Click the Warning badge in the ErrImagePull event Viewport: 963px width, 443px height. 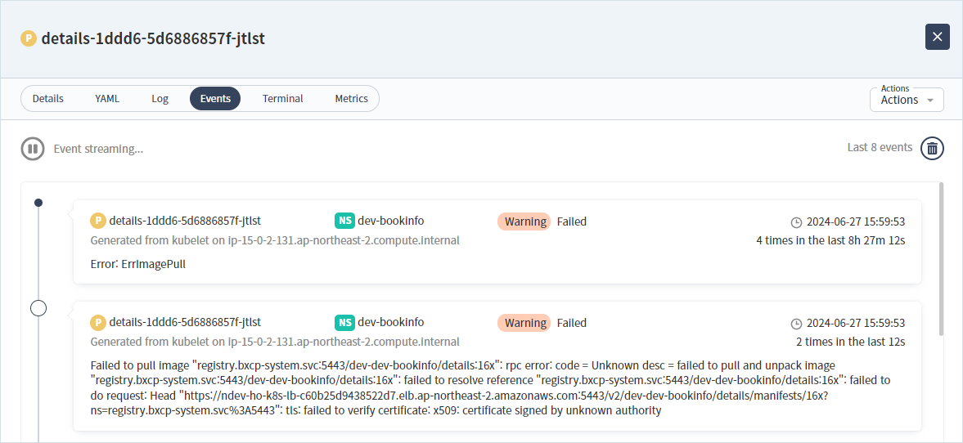coord(524,221)
